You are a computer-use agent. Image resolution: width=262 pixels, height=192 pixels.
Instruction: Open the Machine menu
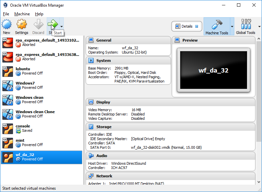[x=22, y=14]
